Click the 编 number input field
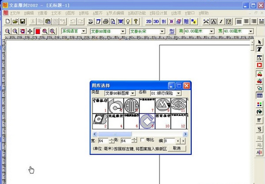The height and width of the screenshot is (184, 265). 170,141
